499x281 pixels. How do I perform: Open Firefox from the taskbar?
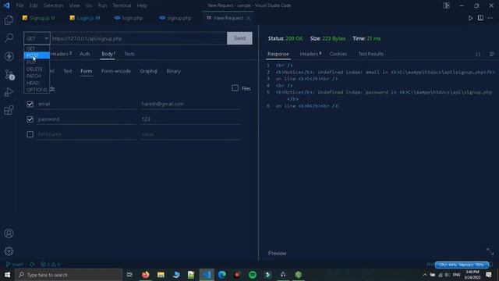tap(146, 275)
